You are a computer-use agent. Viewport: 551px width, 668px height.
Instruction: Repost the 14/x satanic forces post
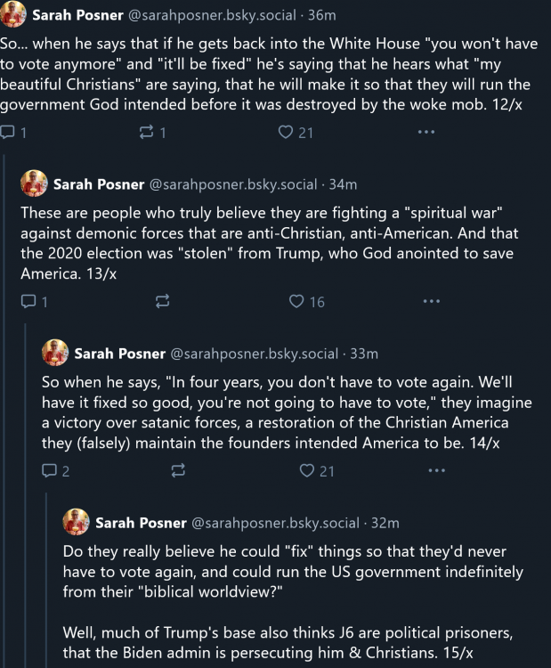(178, 470)
